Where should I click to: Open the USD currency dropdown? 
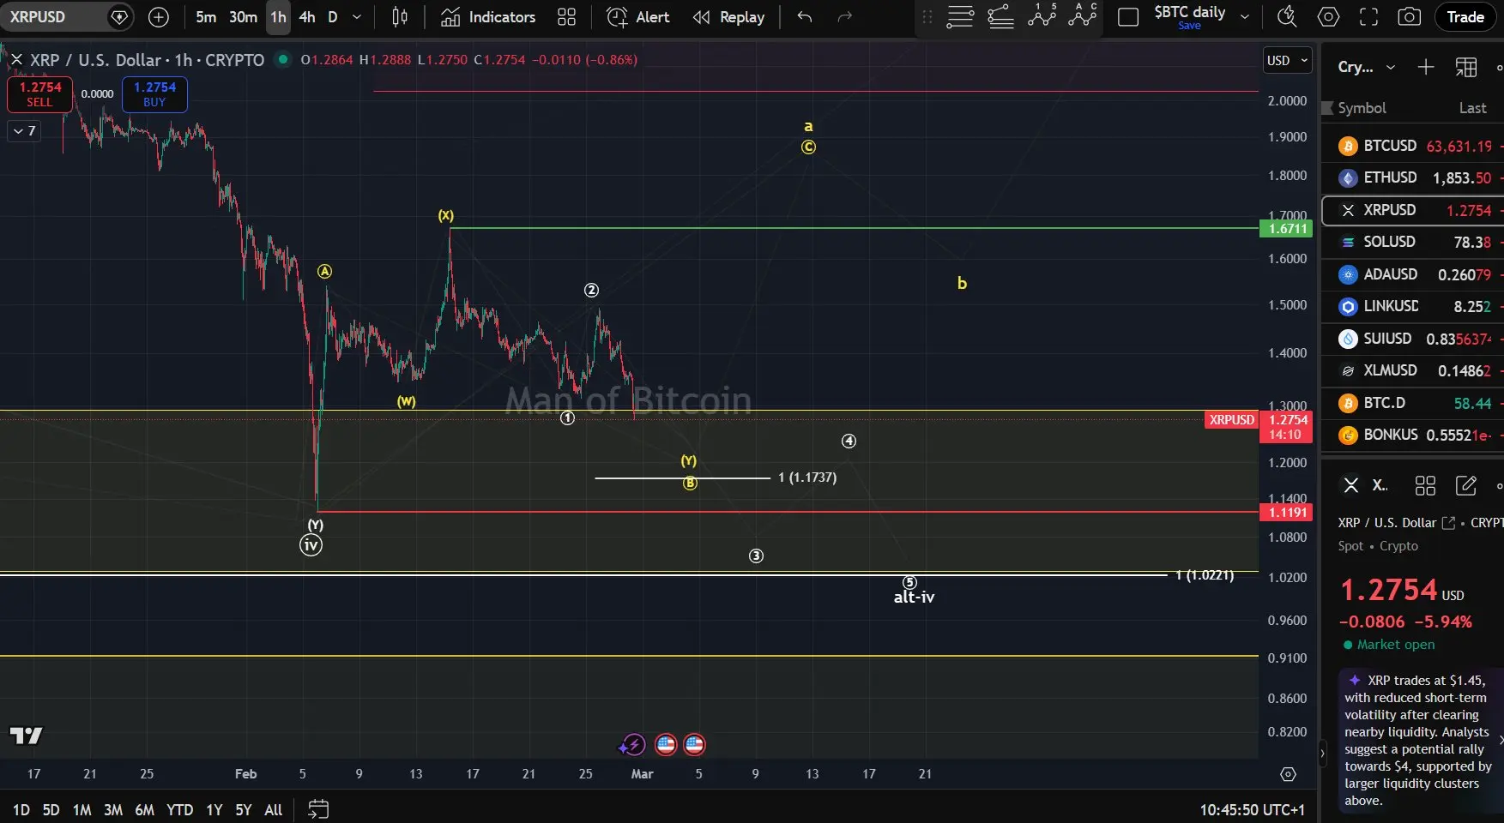(x=1288, y=60)
